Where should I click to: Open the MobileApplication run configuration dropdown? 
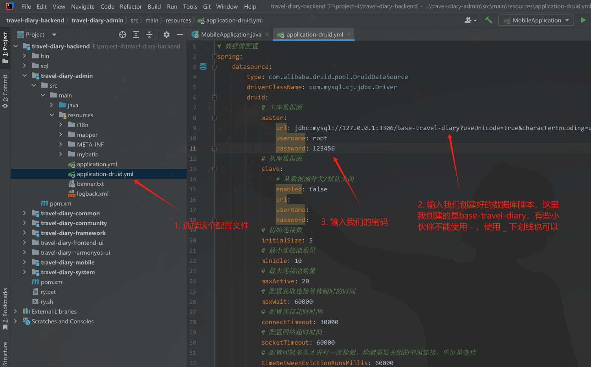point(536,20)
